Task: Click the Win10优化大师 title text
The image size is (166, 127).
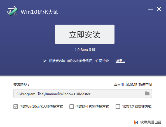Action: point(39,12)
